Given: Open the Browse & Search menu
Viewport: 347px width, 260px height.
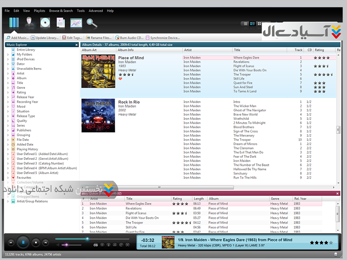Looking at the screenshot, I should (x=61, y=11).
